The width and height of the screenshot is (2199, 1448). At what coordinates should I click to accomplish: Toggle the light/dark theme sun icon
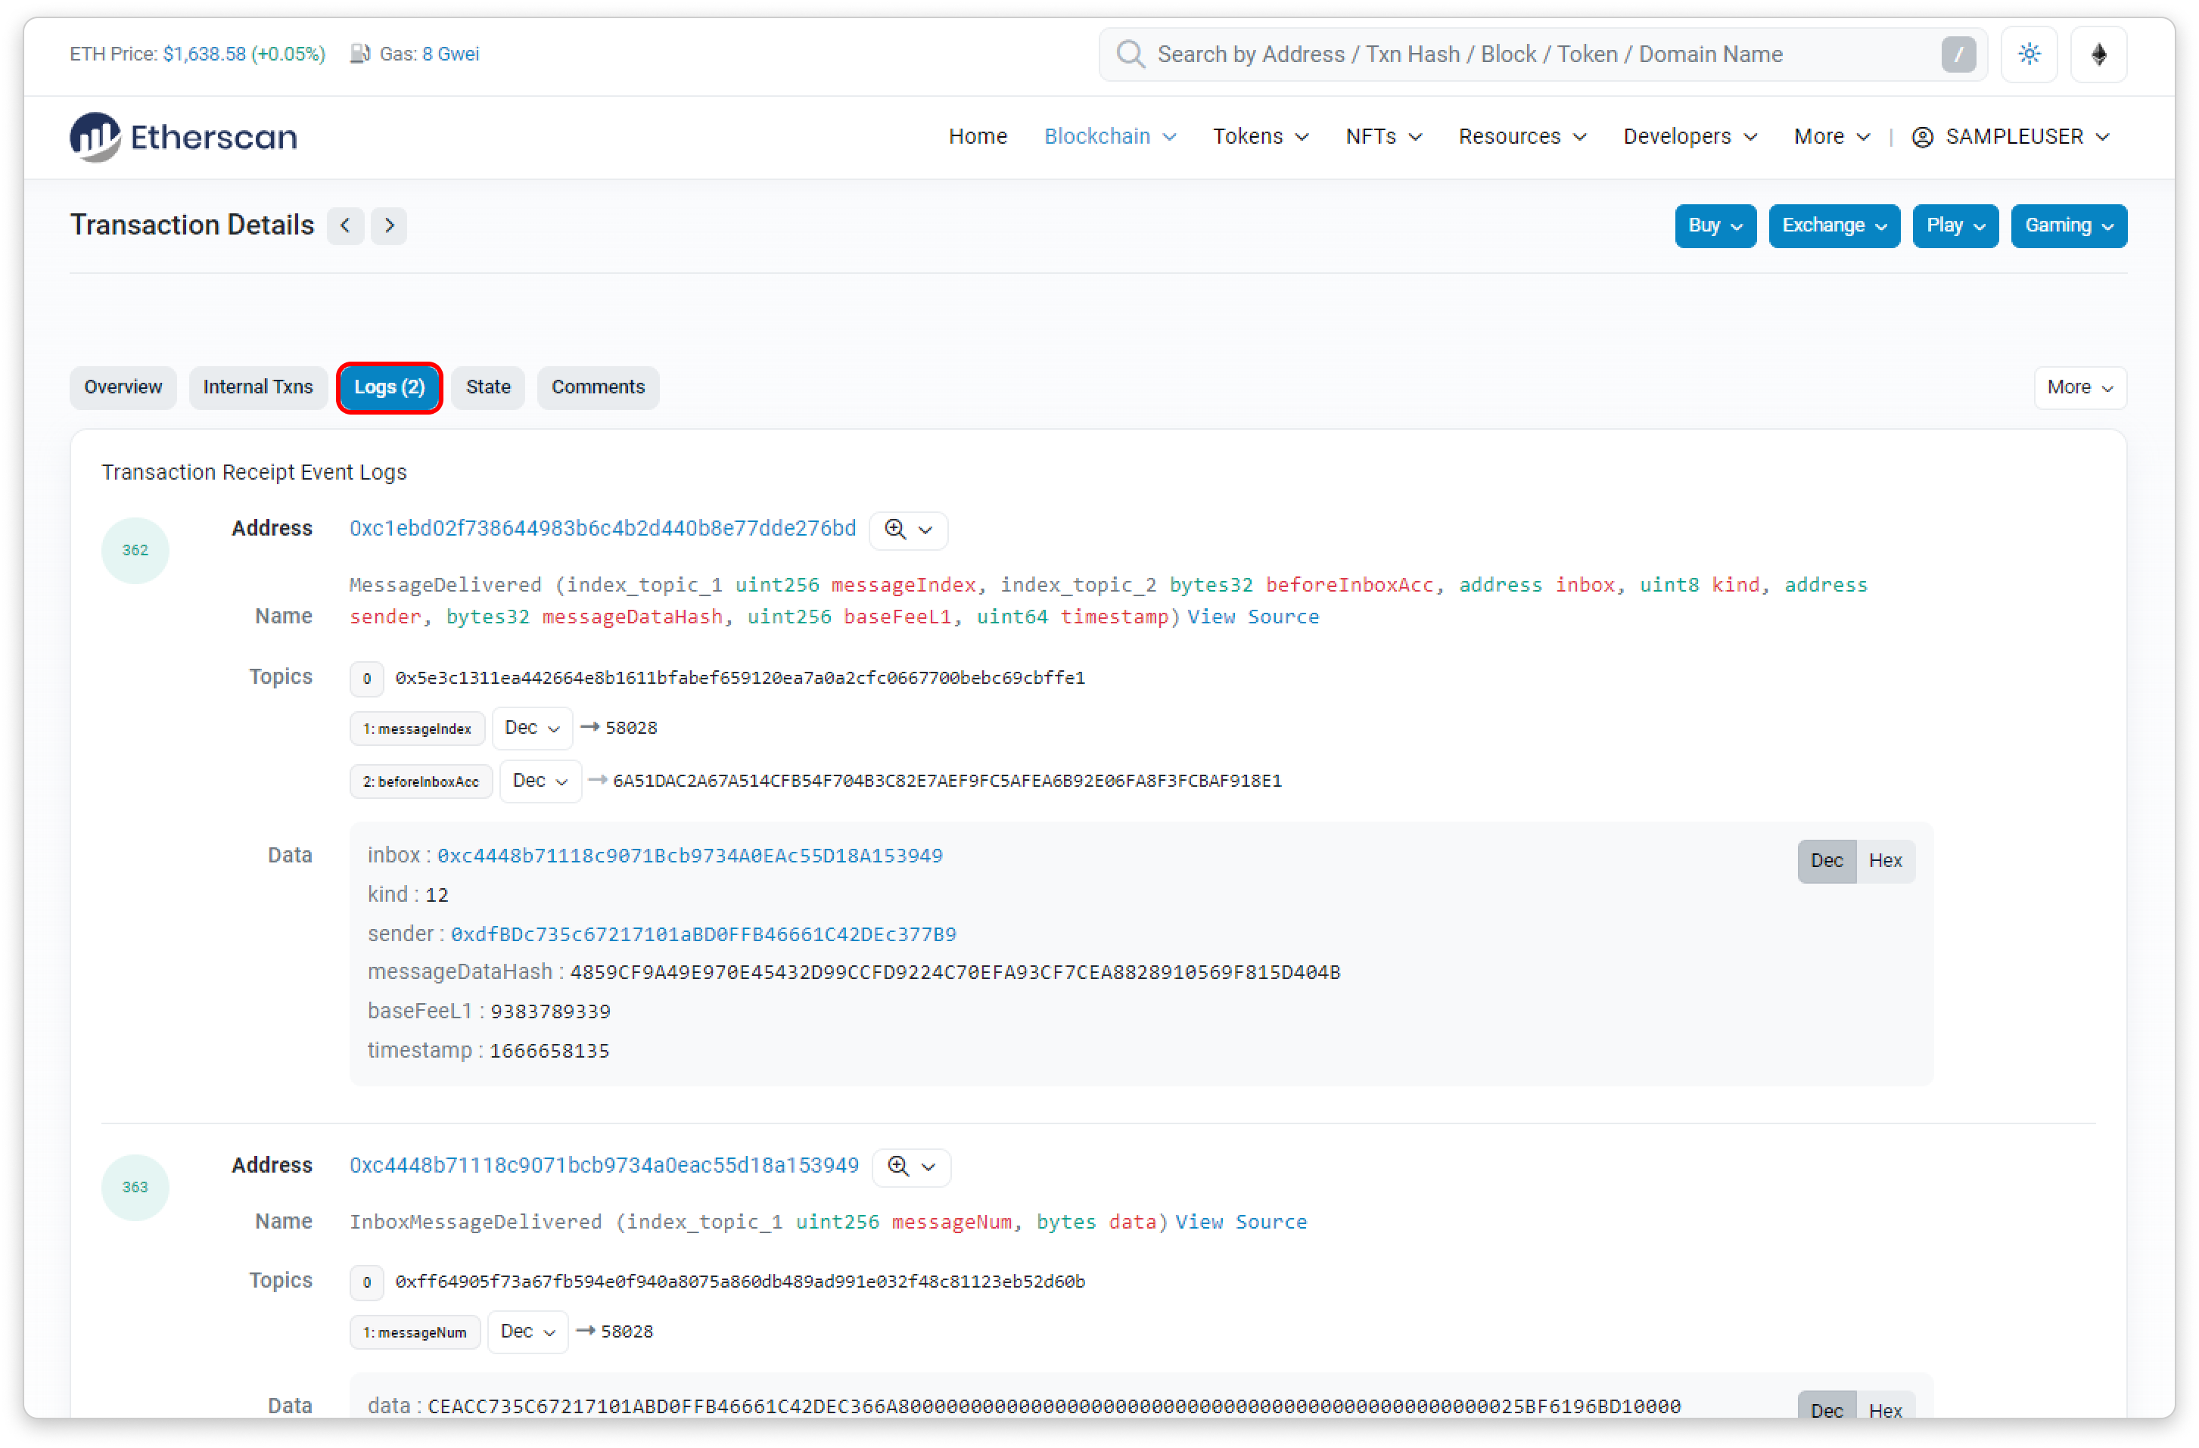[2029, 54]
